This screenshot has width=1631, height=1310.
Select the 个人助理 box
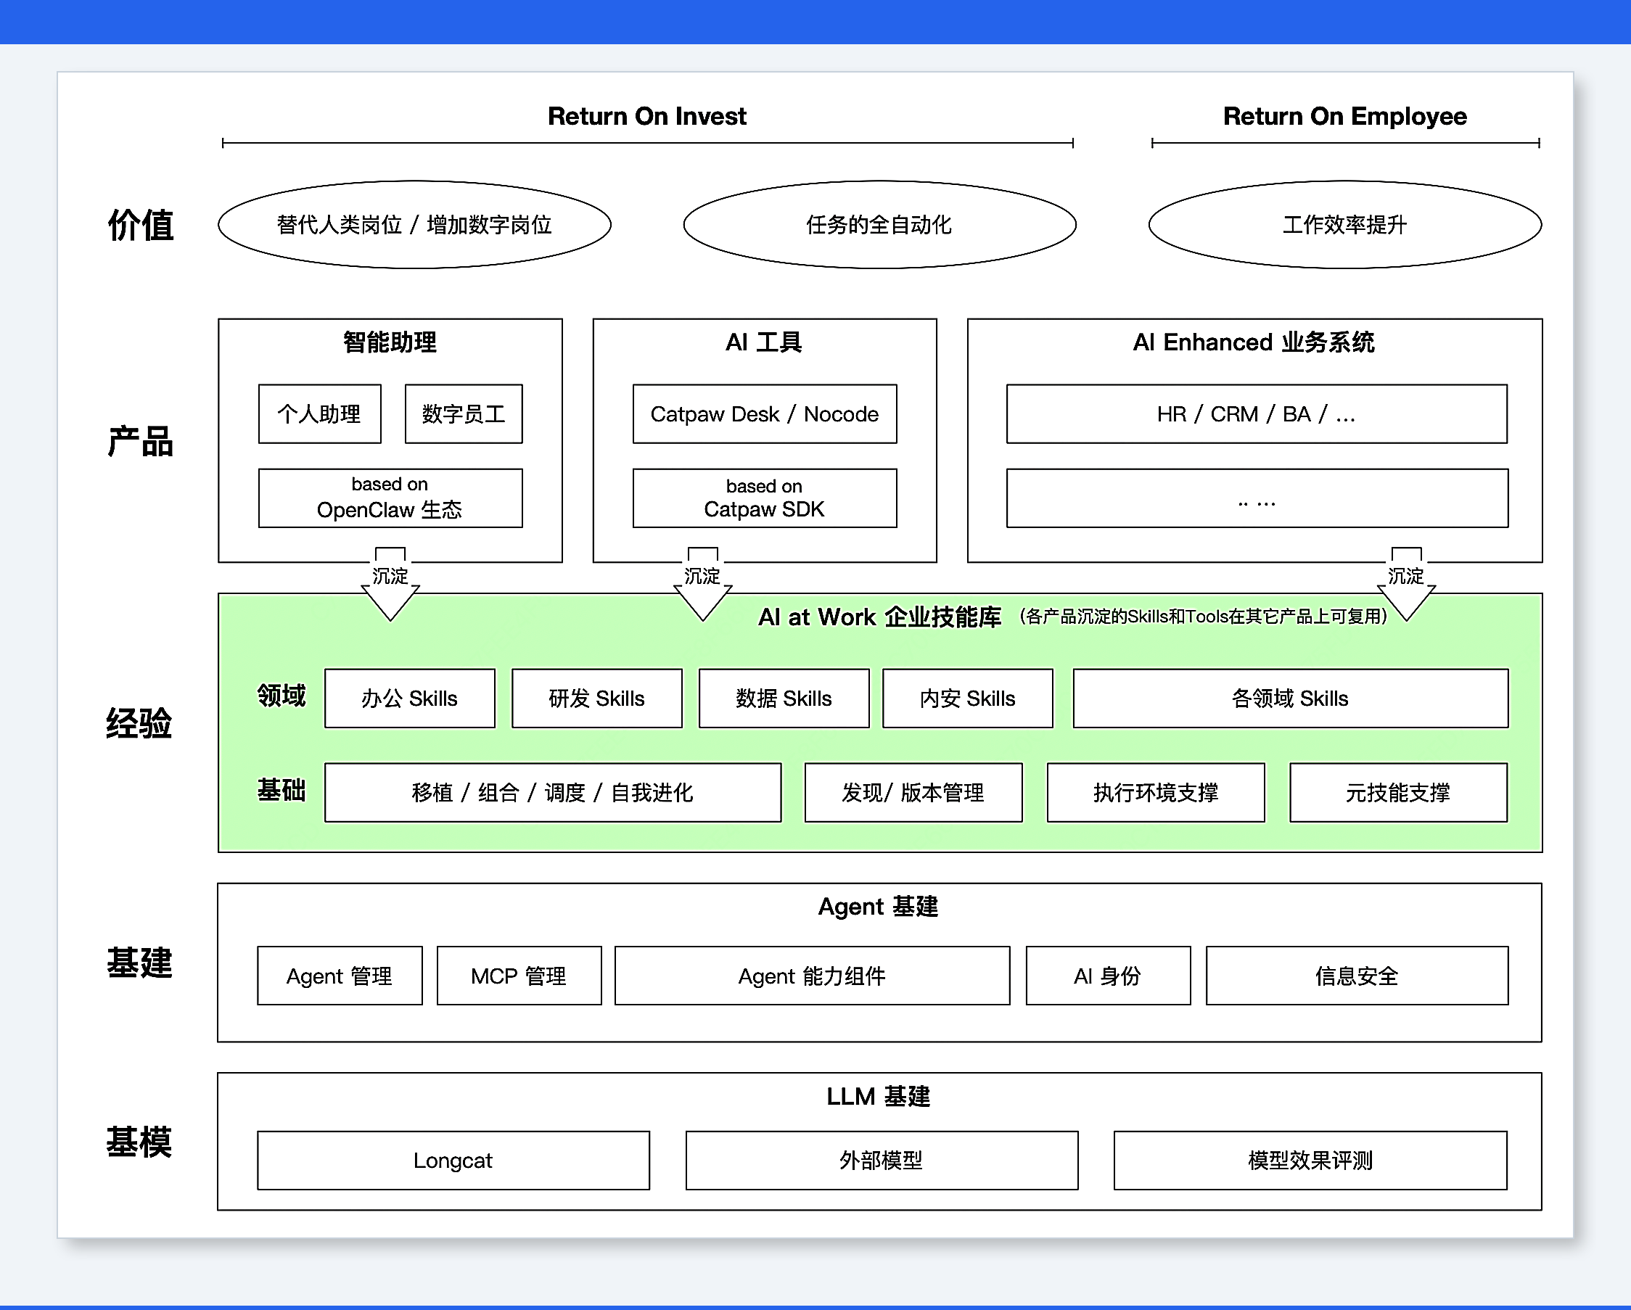319,413
